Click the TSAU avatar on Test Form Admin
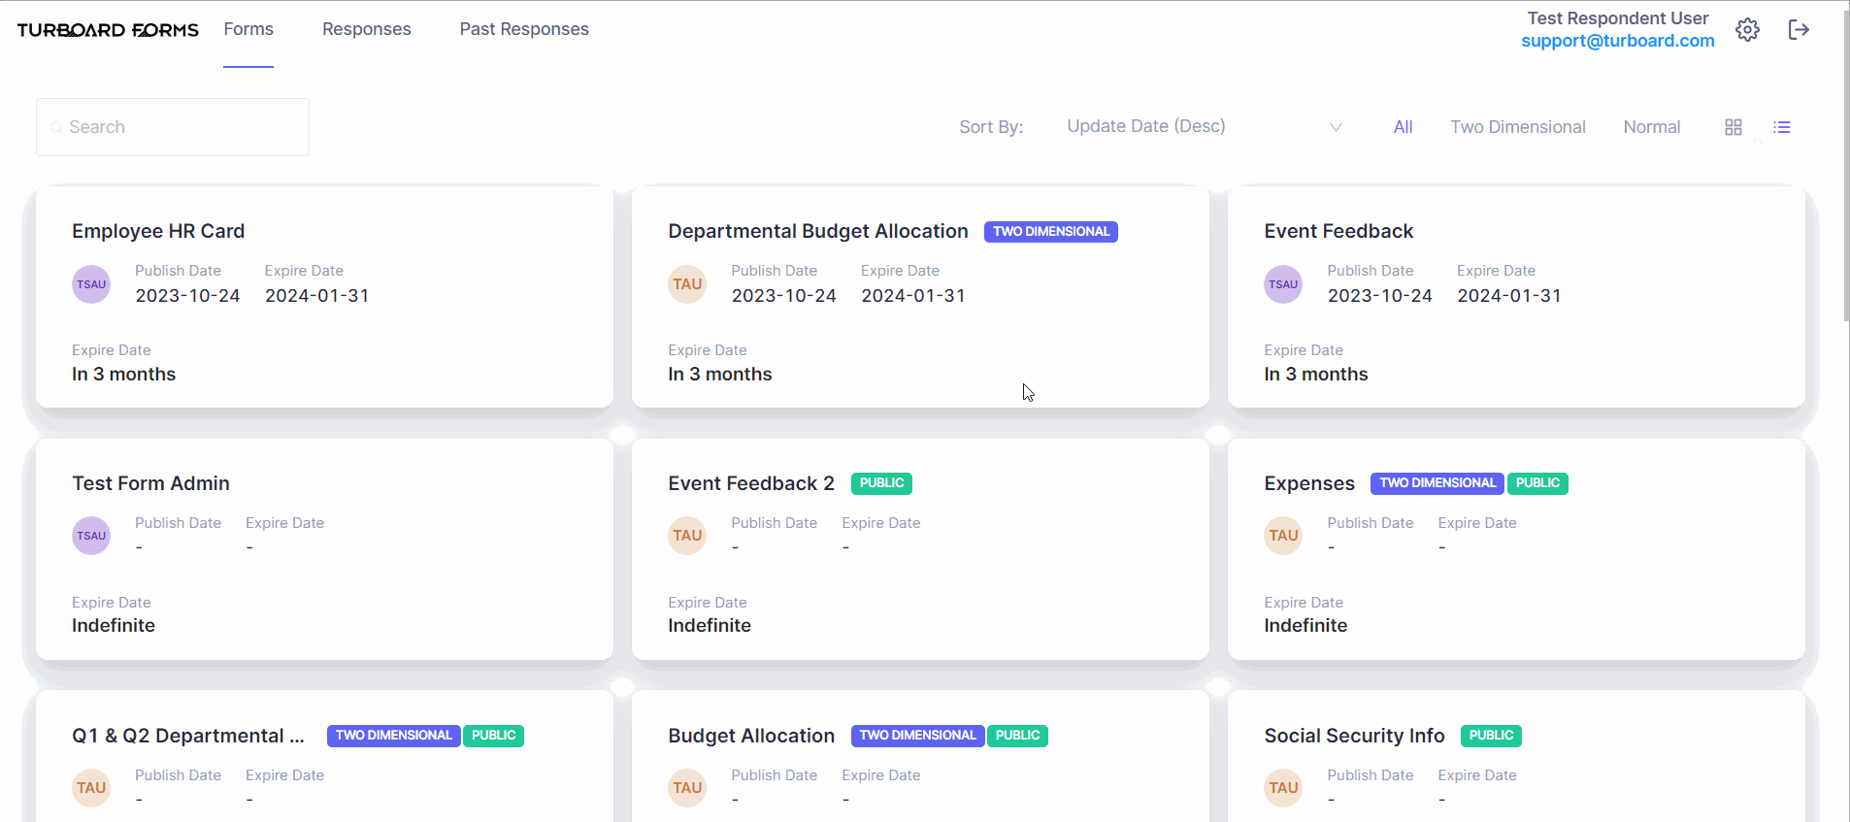The width and height of the screenshot is (1850, 822). [x=91, y=536]
